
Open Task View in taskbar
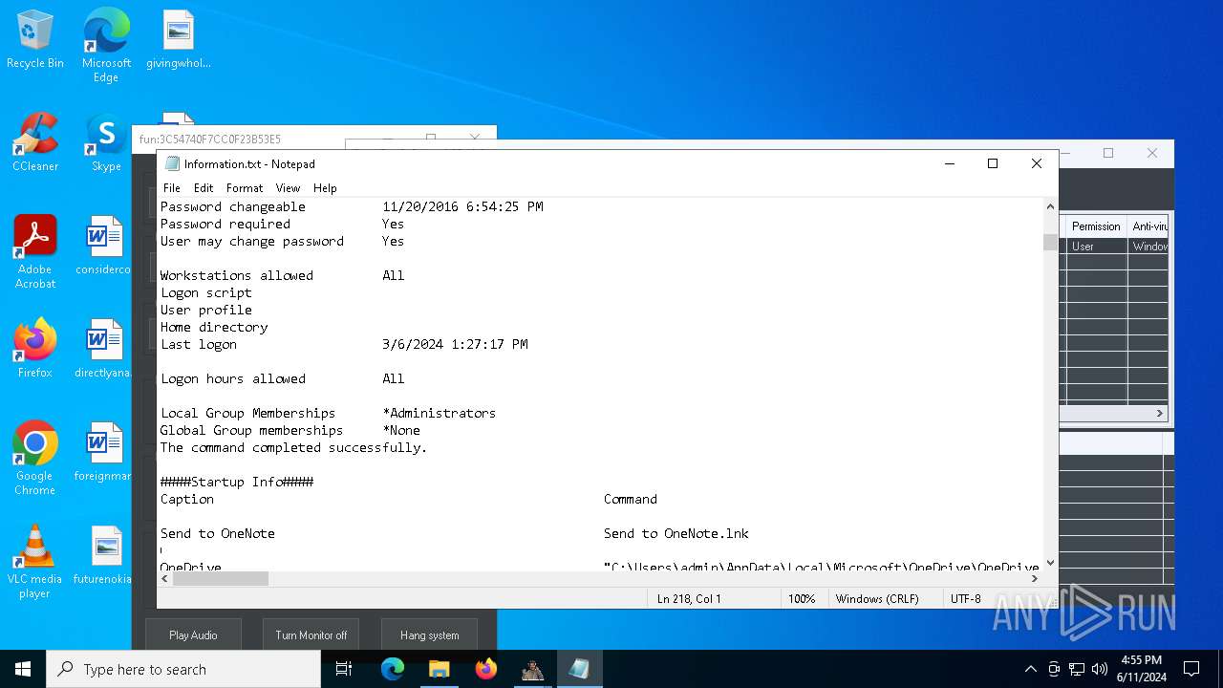click(344, 669)
